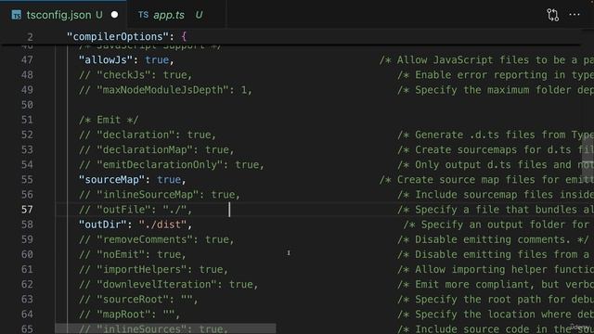Viewport: 594px width, 334px height.
Task: Click the true value of sourceMap
Action: 169,179
